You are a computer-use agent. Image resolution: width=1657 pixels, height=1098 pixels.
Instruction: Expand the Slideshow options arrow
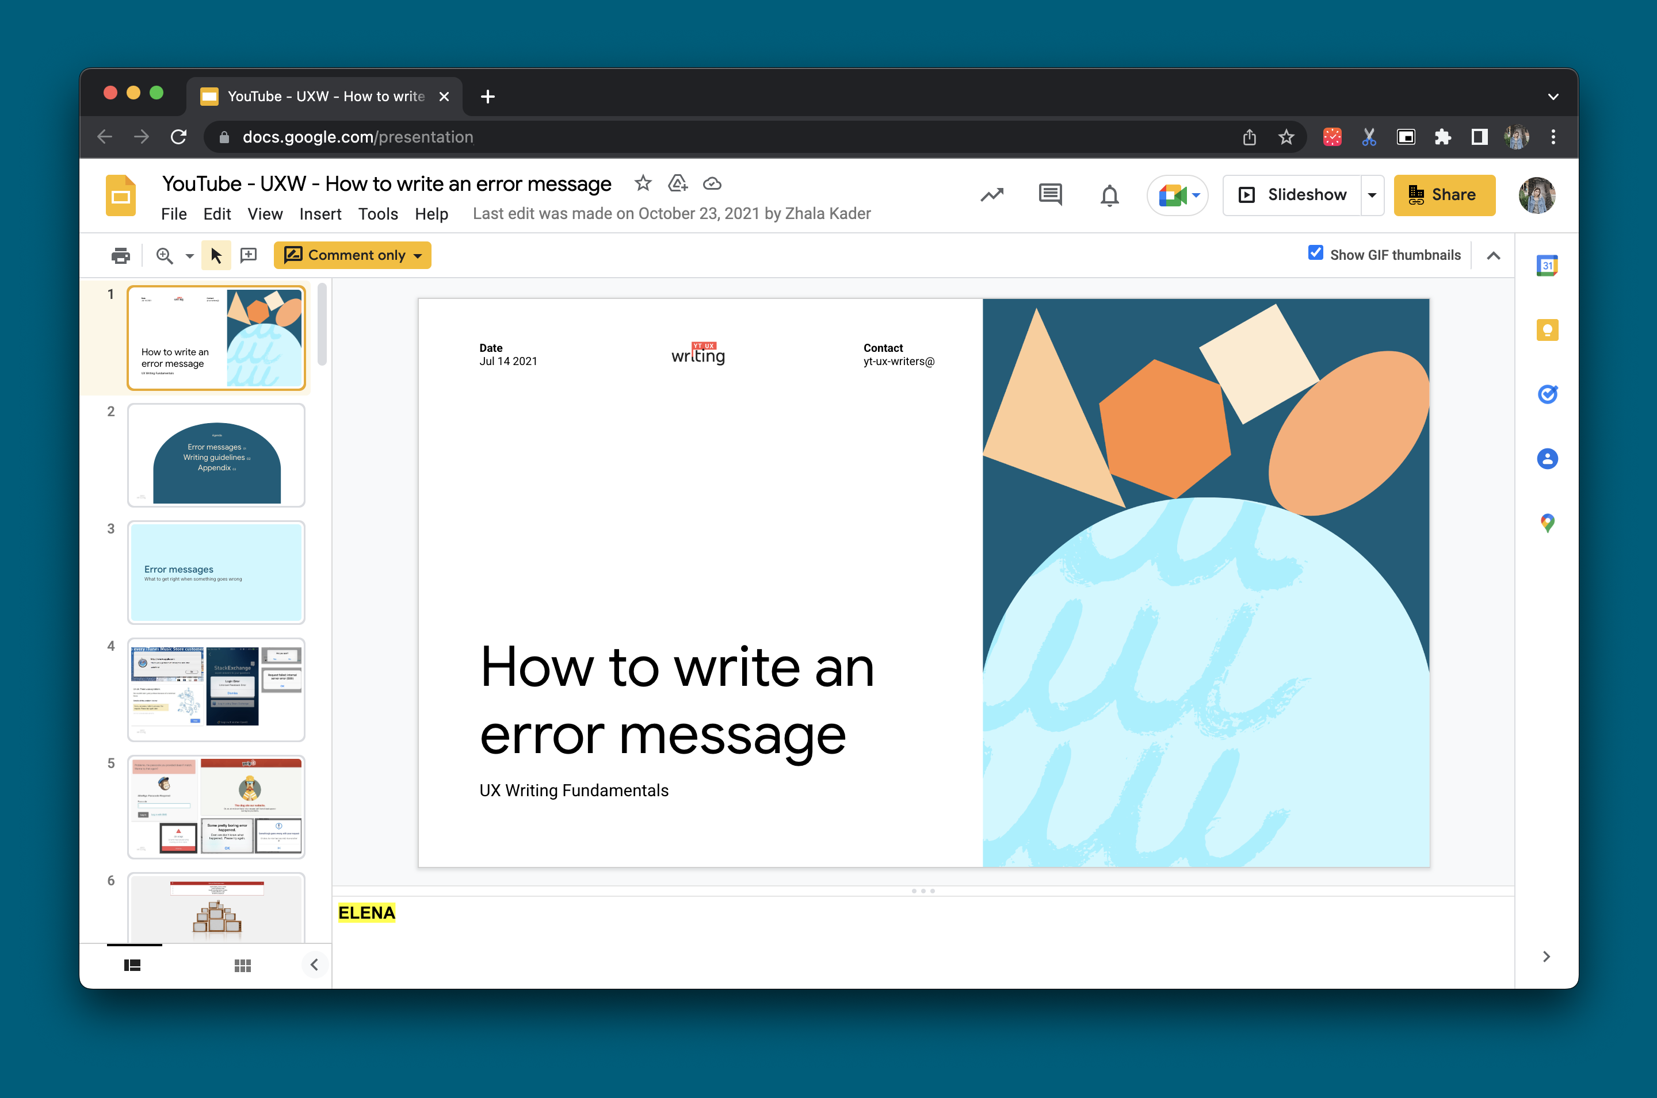point(1372,195)
